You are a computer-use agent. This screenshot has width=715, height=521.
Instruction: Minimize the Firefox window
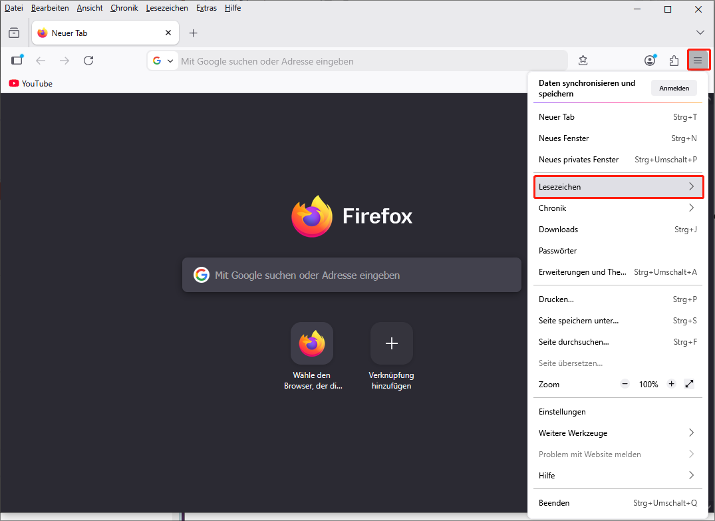(637, 9)
